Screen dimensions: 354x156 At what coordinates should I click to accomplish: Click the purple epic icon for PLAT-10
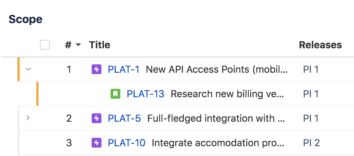point(97,143)
